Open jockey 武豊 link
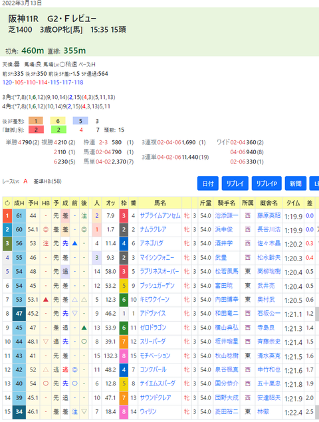 [221, 258]
